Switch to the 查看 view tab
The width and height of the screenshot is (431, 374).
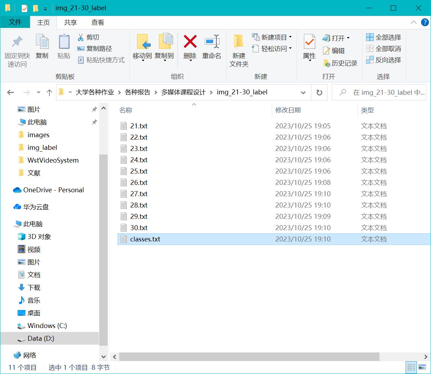click(x=98, y=22)
